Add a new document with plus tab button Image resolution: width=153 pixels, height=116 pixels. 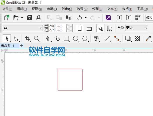click(22, 46)
